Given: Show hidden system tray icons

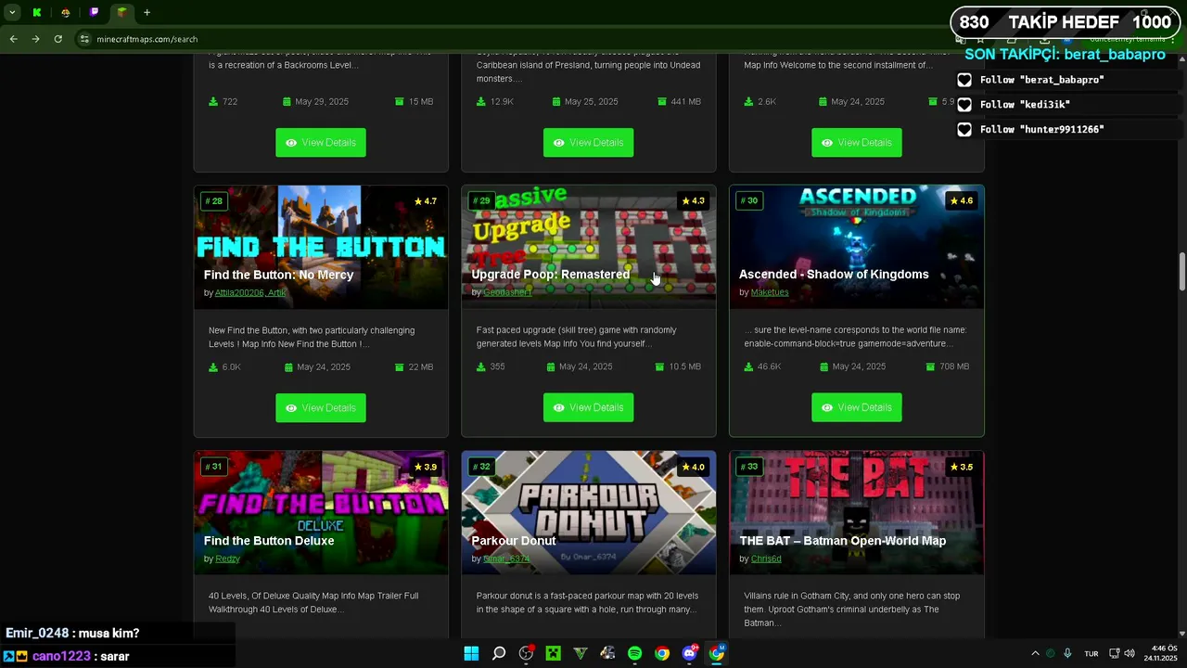Looking at the screenshot, I should (1036, 654).
